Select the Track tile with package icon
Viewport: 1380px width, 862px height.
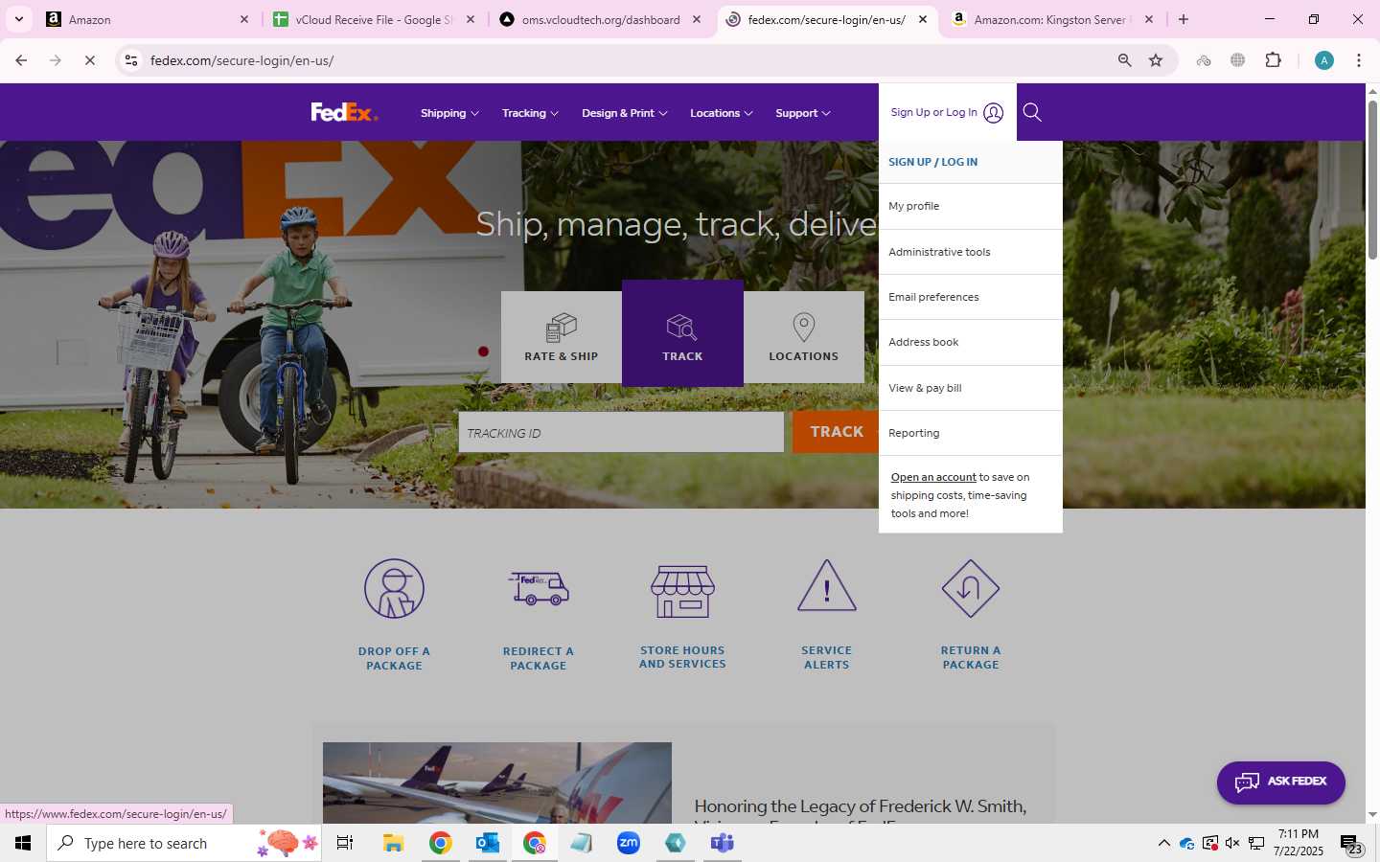[x=682, y=333]
